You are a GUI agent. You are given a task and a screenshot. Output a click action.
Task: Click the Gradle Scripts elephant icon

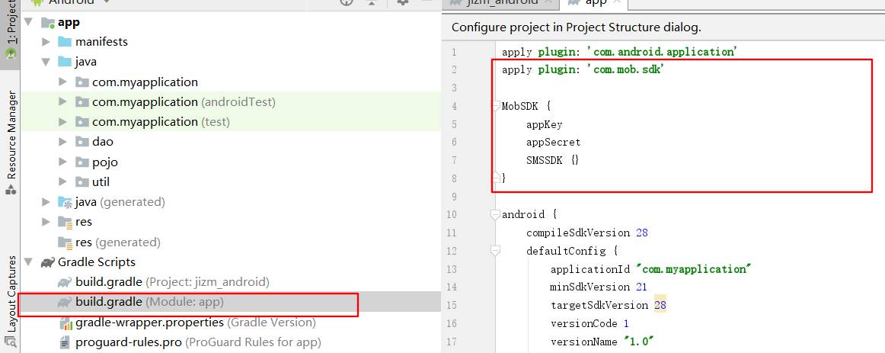pos(47,262)
